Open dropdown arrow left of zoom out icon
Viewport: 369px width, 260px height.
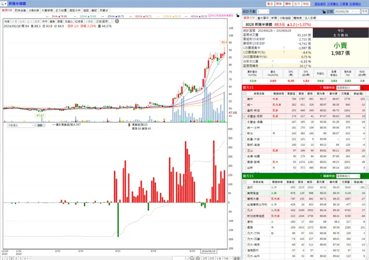(x=187, y=259)
